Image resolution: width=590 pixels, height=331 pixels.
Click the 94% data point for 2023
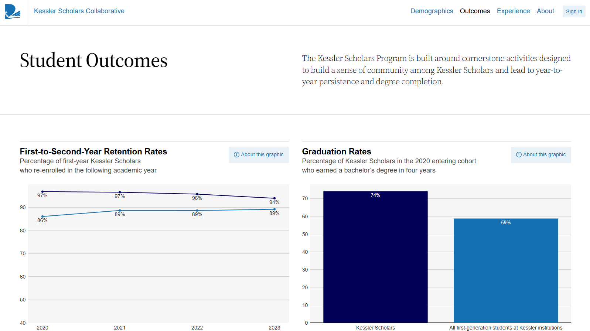tap(274, 198)
